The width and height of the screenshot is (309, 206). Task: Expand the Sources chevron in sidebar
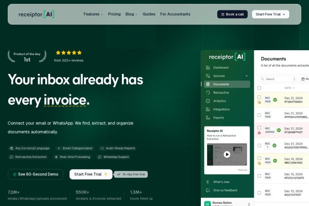tap(246, 76)
